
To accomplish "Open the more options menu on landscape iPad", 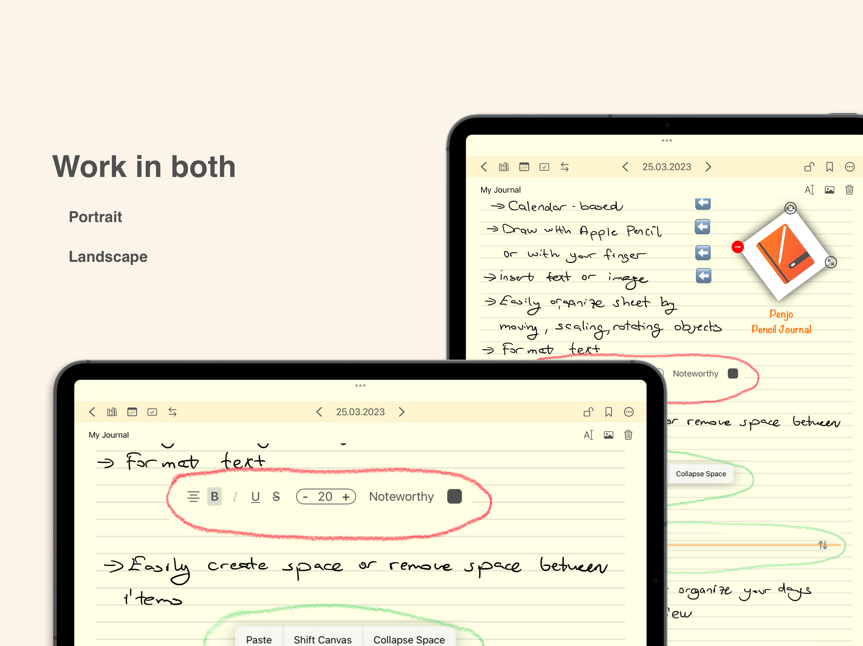I will [629, 412].
